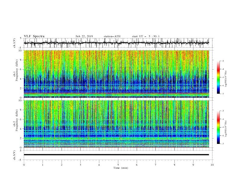Click the ch.2 spectrogram color scale bar

(x=218, y=127)
